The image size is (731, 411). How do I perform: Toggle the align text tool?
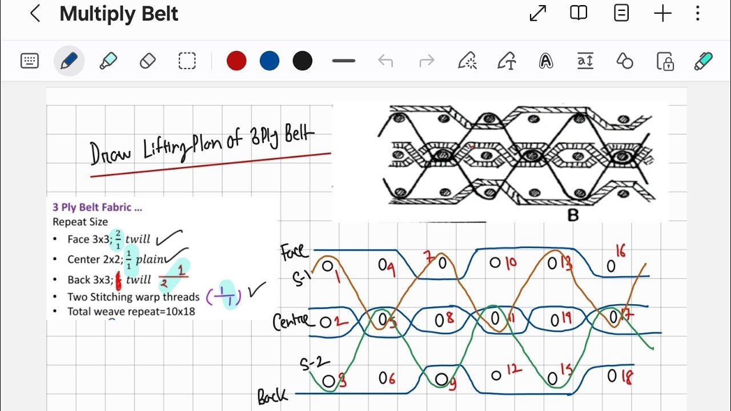coord(585,61)
